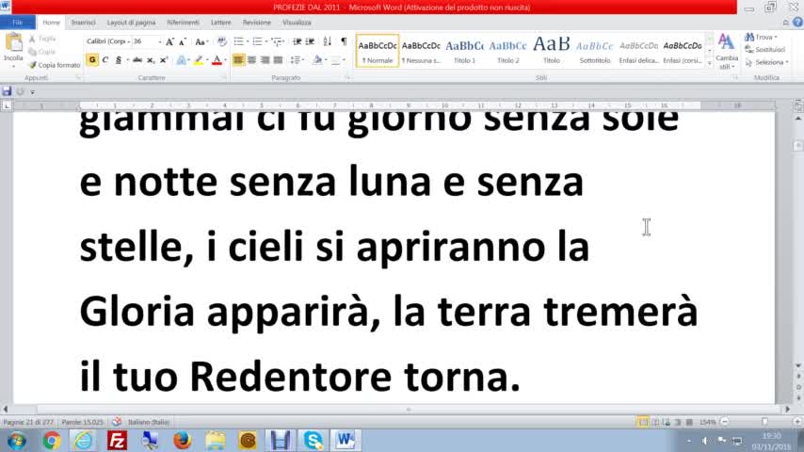Open the Visualizza tab
The width and height of the screenshot is (804, 452).
coord(297,23)
